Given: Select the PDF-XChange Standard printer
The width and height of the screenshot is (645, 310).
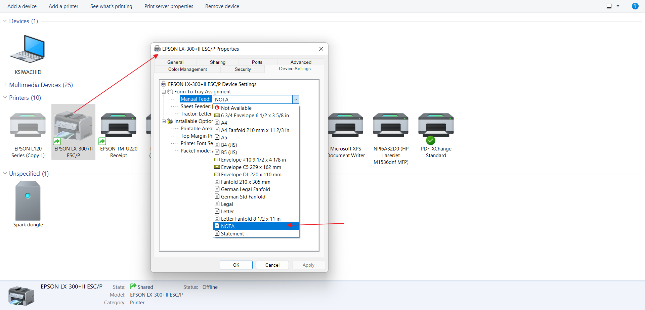Looking at the screenshot, I should [x=436, y=135].
